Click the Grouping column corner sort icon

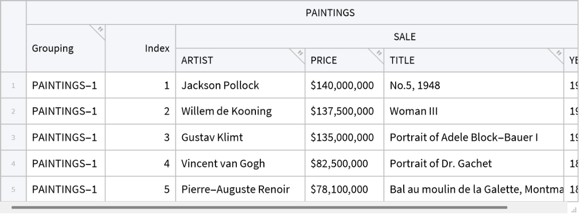100,29
